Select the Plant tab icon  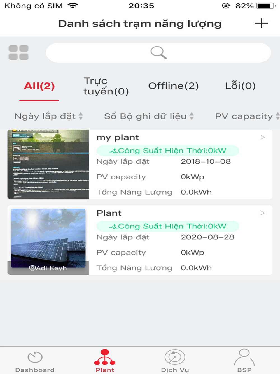pos(105,357)
